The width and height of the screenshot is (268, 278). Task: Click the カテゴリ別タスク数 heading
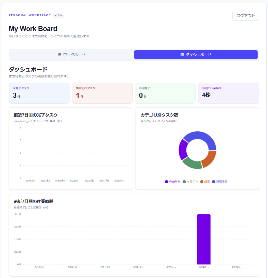[159, 115]
